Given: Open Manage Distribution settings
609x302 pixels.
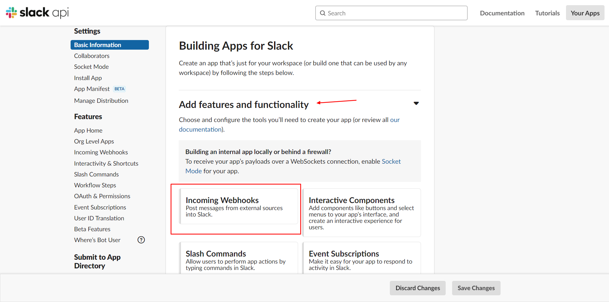Looking at the screenshot, I should [x=101, y=101].
